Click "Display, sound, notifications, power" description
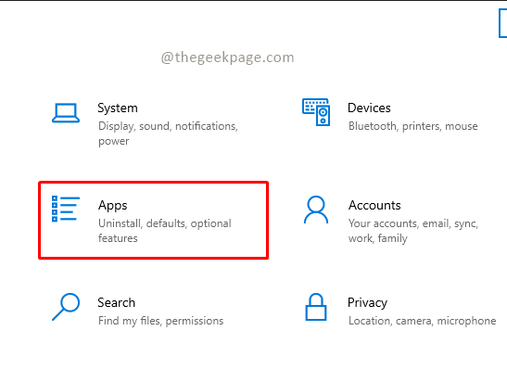The width and height of the screenshot is (507, 369). pyautogui.click(x=168, y=134)
